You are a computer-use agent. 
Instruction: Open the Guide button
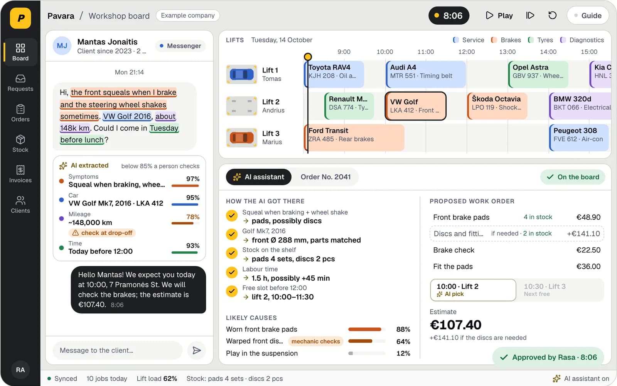click(x=588, y=15)
